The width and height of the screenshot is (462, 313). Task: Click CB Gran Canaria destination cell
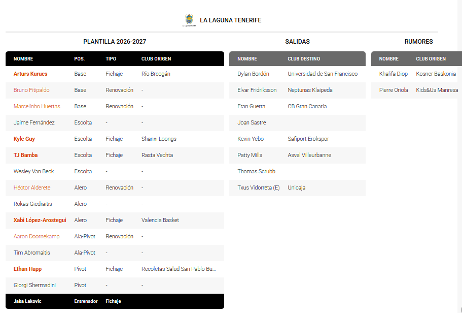(307, 106)
